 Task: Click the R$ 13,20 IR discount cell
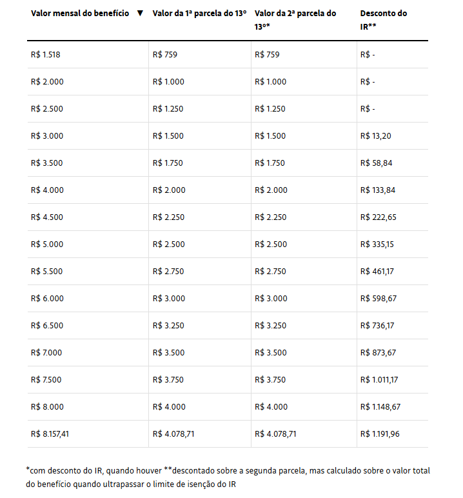(376, 136)
